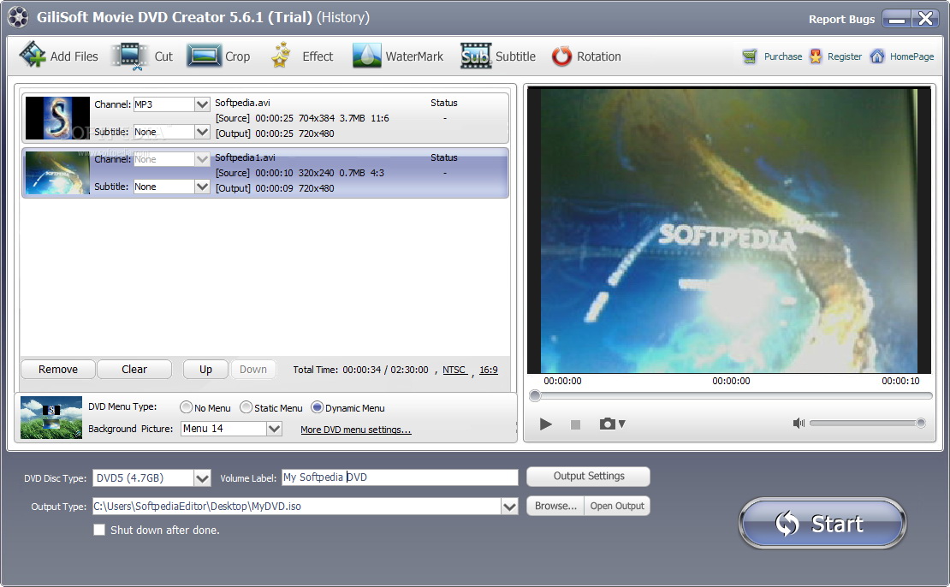Open the HomePage house icon

pyautogui.click(x=877, y=56)
